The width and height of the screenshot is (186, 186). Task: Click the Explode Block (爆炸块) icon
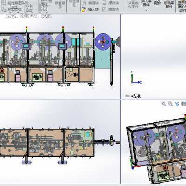104,9
